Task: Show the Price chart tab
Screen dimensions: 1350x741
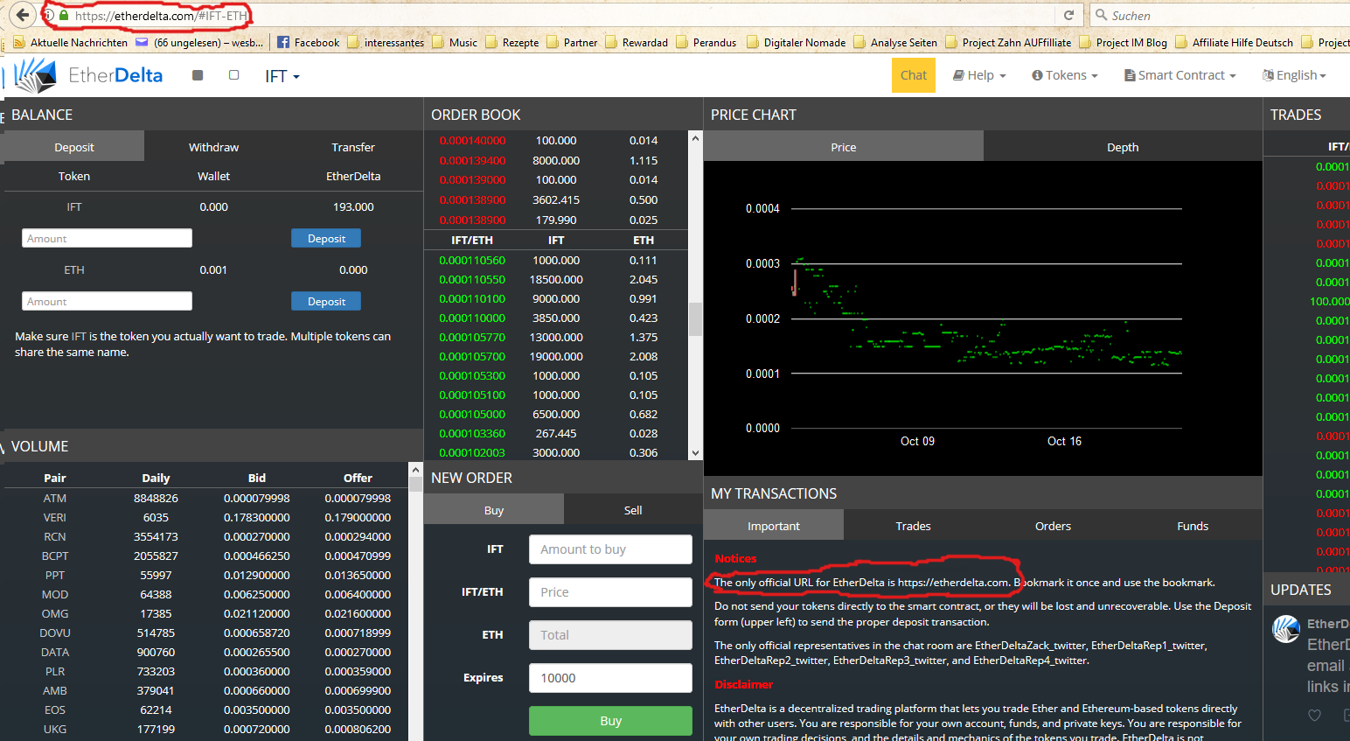Action: click(844, 147)
